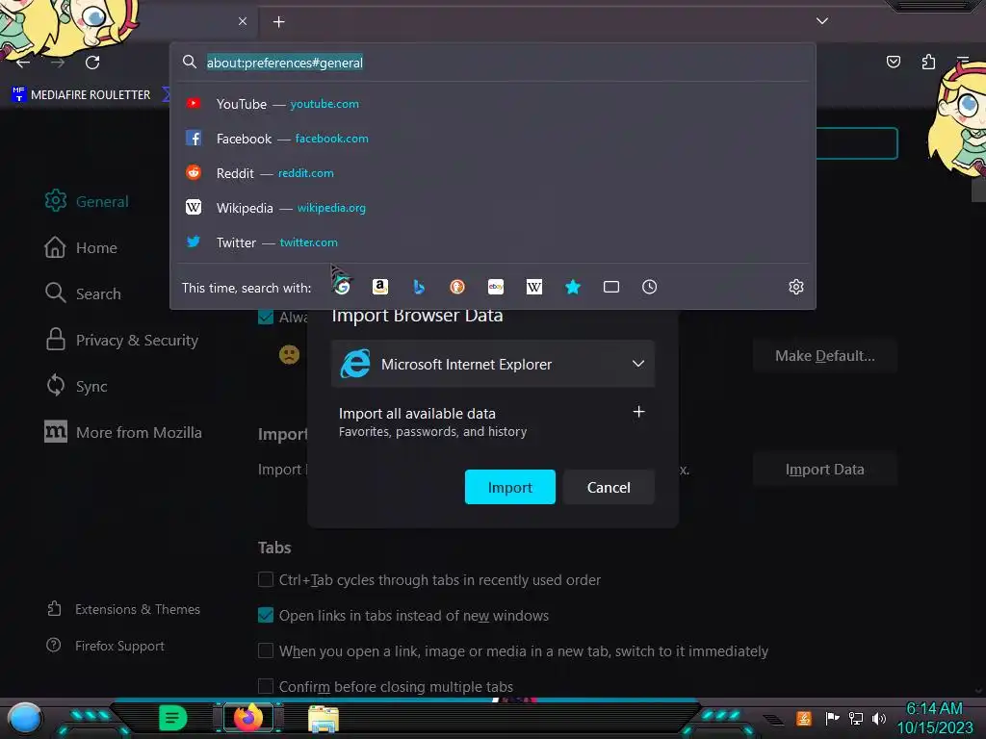Screen dimensions: 986x739
Task: Expand the Microsoft Internet Explorer browser dropdown
Action: click(493, 364)
